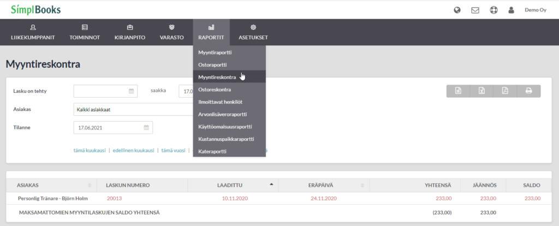
Task: Select customer Personlig Tränare - Björn Holm
Action: pyautogui.click(x=53, y=199)
